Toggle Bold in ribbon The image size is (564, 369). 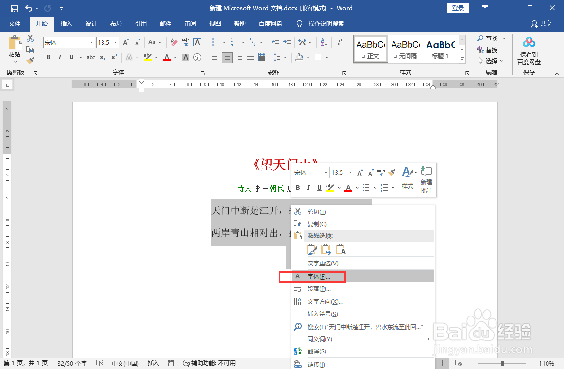[48, 57]
